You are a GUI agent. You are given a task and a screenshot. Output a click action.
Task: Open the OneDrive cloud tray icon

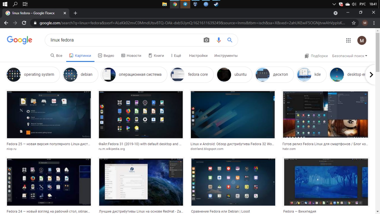(x=347, y=4)
